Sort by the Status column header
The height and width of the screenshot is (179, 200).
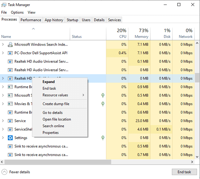(x=88, y=34)
